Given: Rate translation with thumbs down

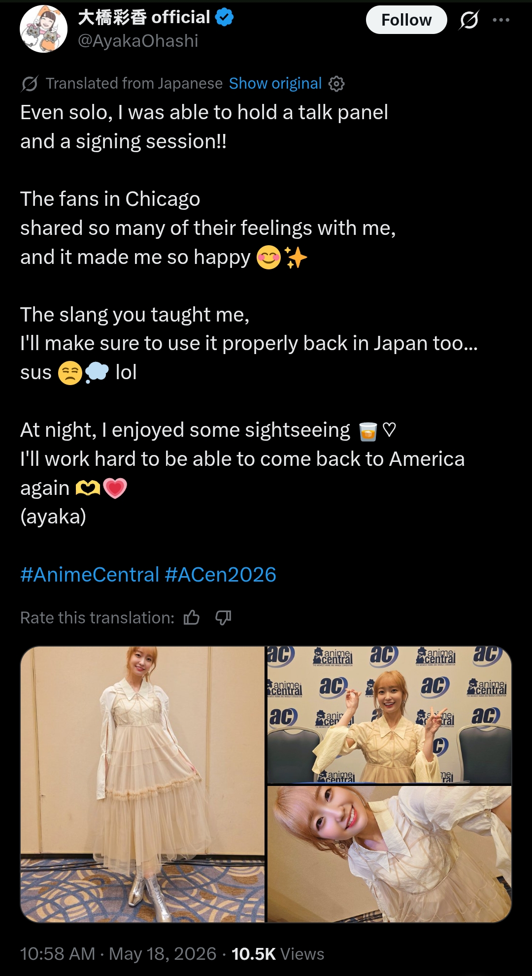Looking at the screenshot, I should coord(223,618).
